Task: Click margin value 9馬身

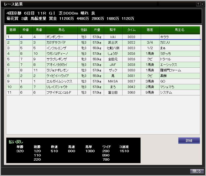Action: click(150, 92)
